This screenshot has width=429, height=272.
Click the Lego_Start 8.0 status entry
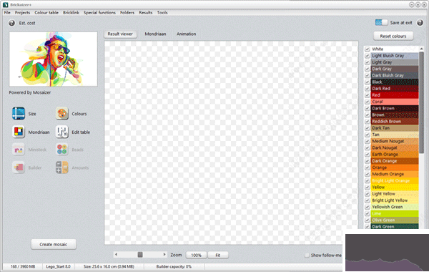[58, 266]
